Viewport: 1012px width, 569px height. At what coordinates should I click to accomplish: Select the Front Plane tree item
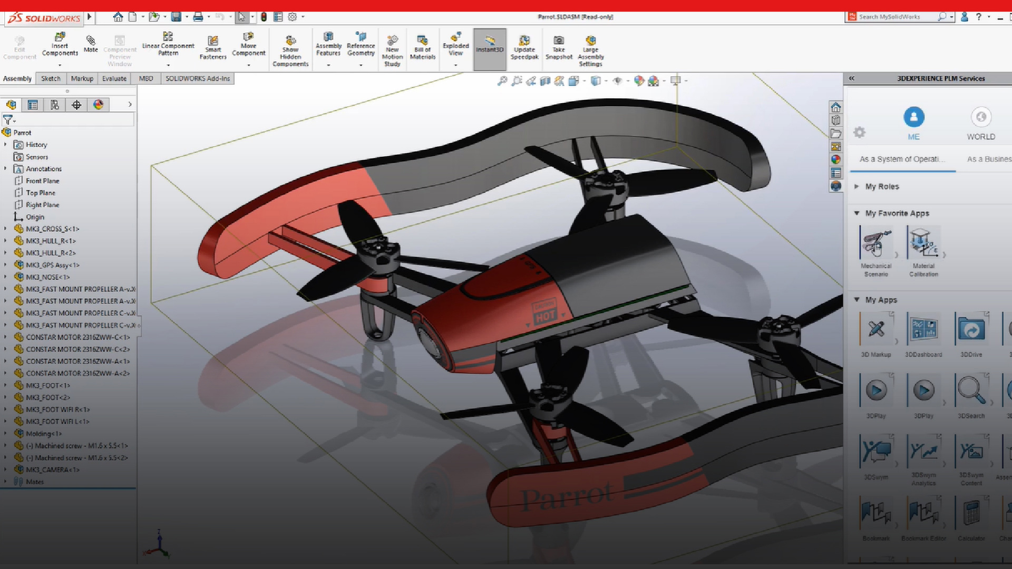pyautogui.click(x=43, y=181)
